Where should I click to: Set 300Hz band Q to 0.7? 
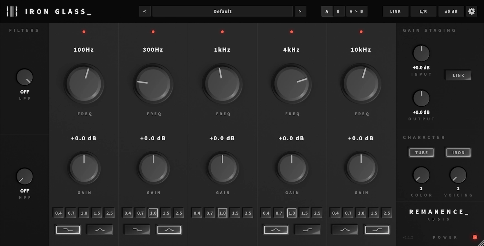pyautogui.click(x=140, y=213)
